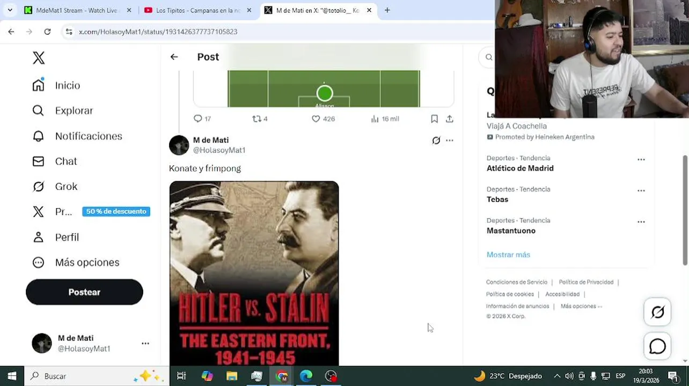The width and height of the screenshot is (689, 386).
Task: Expand Más opciones in the footer
Action: click(x=581, y=306)
